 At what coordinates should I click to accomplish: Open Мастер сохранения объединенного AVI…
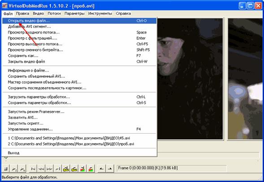pos(79,82)
